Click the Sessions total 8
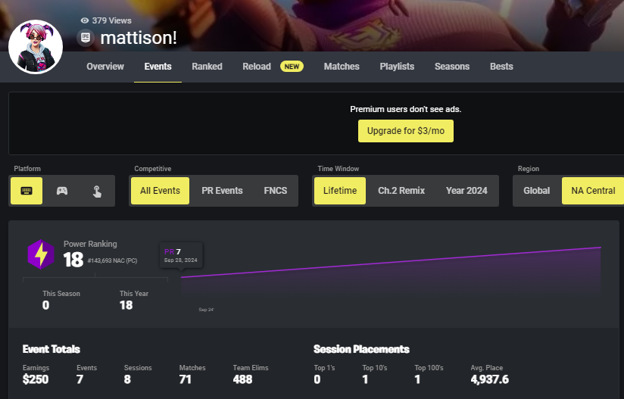The height and width of the screenshot is (399, 624). pos(127,379)
